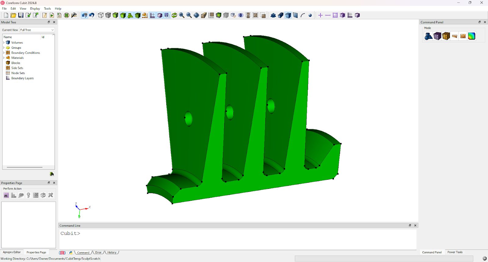The width and height of the screenshot is (488, 262).
Task: Click the Undo arrow icon
Action: 92,15
